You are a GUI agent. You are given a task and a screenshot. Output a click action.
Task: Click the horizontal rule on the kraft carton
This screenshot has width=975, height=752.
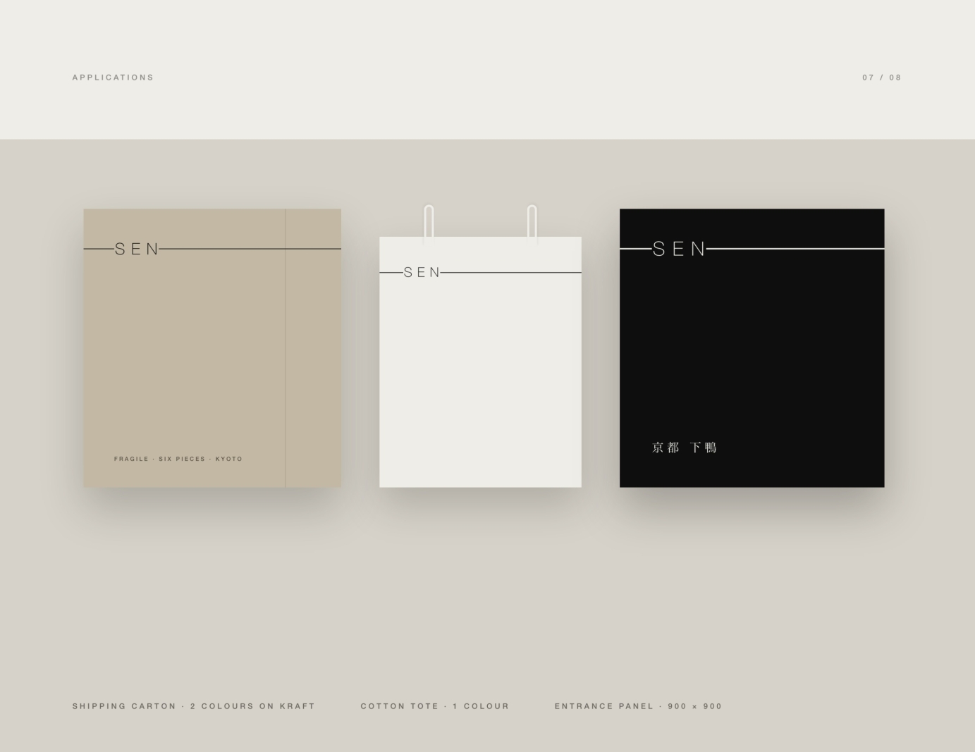pos(250,249)
